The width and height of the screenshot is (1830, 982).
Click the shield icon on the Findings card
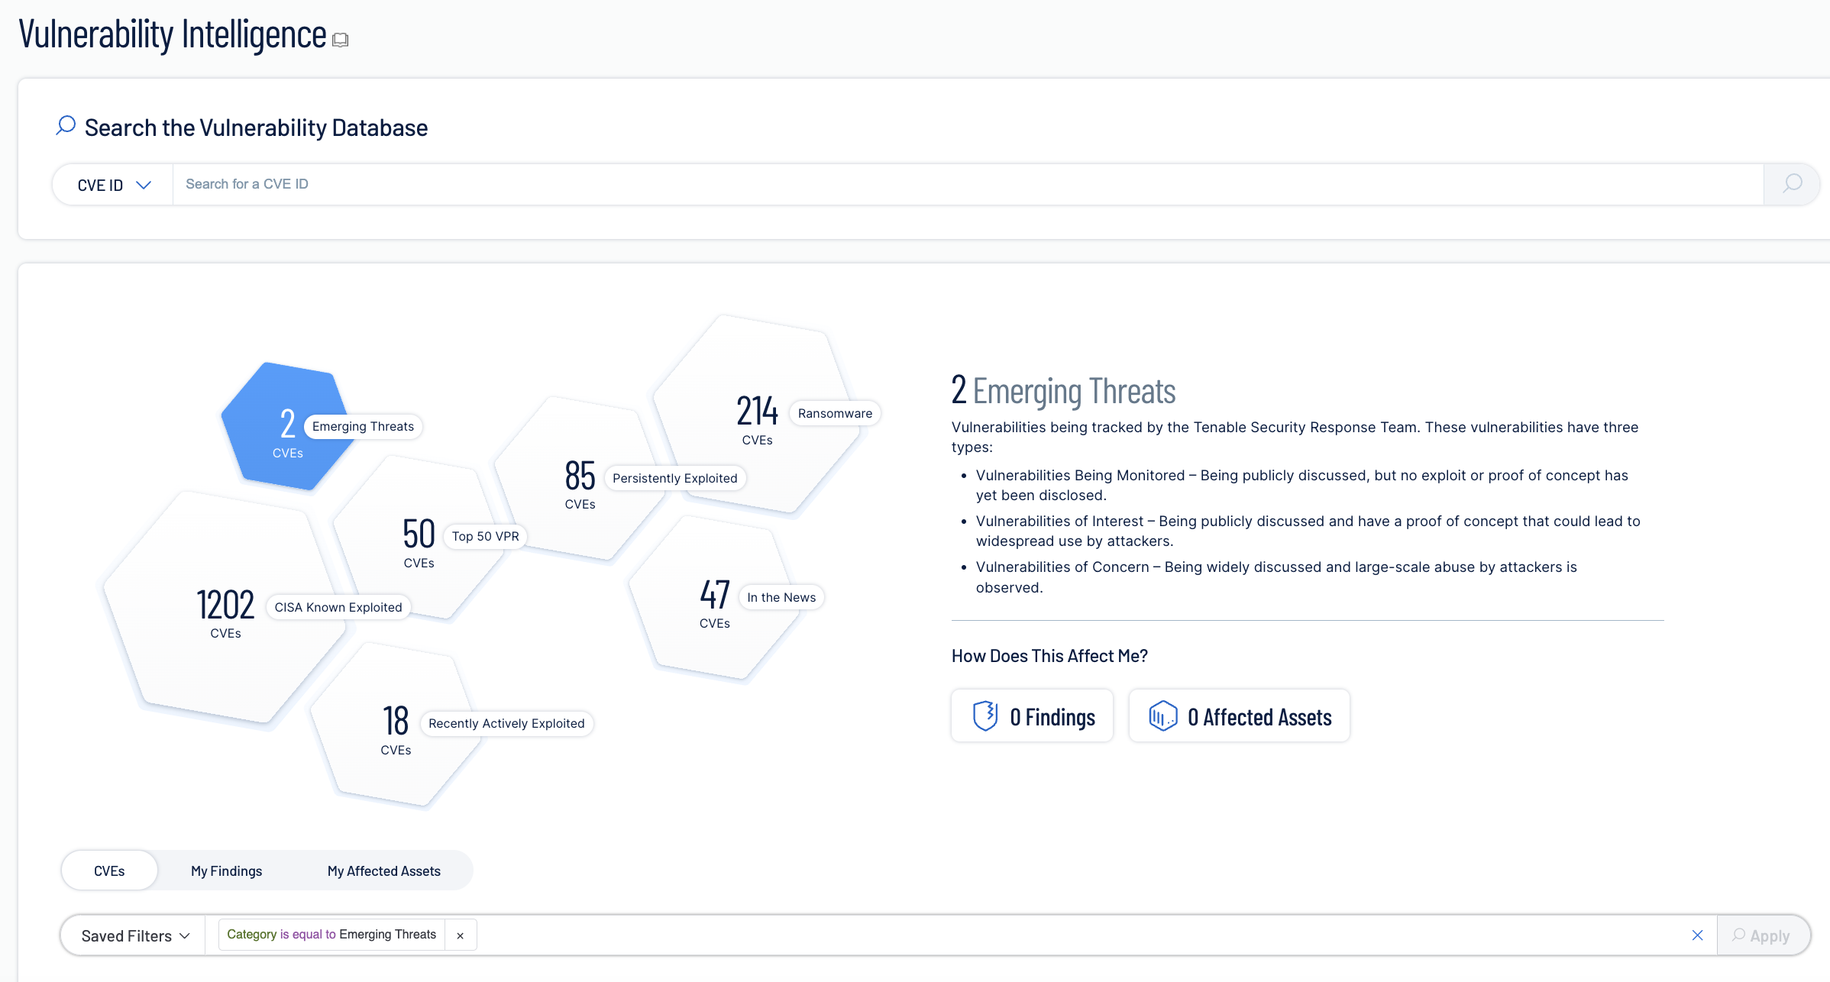click(x=985, y=716)
